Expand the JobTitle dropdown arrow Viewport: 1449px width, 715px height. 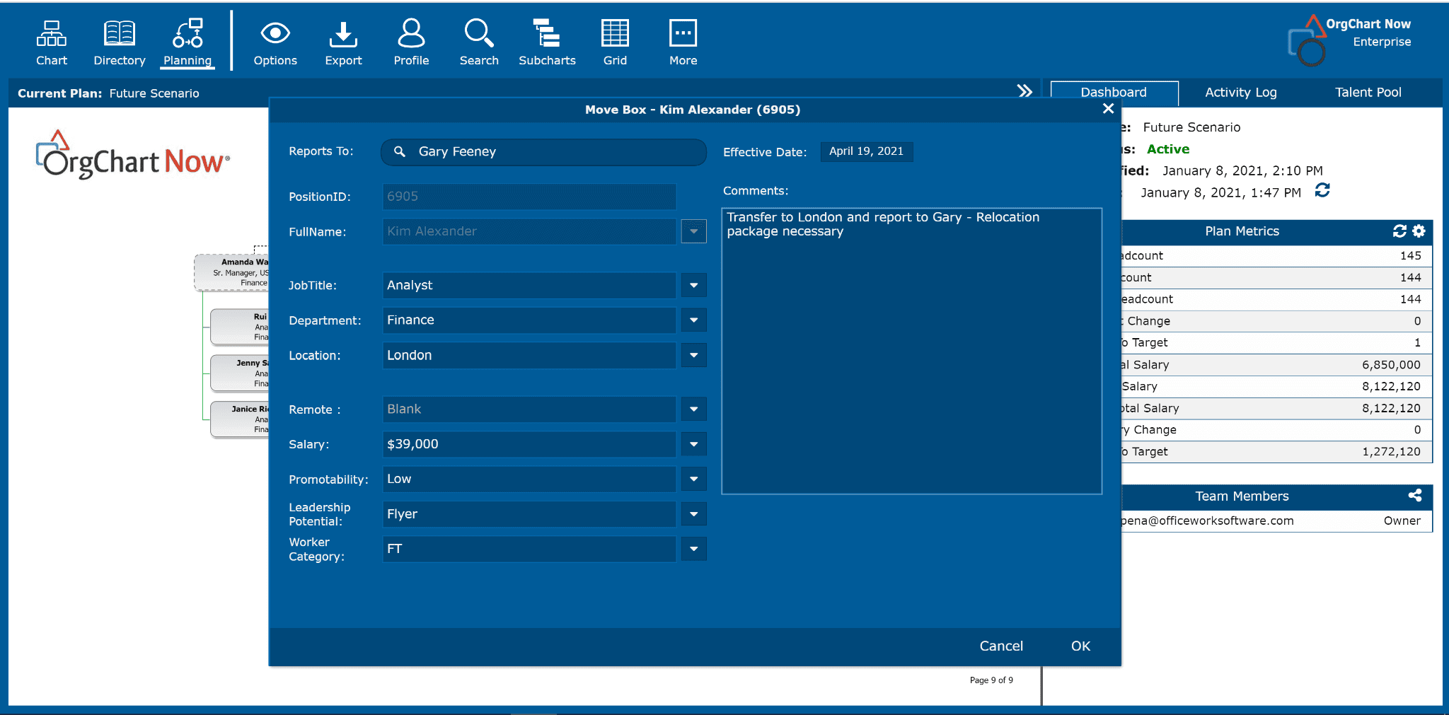tap(693, 286)
